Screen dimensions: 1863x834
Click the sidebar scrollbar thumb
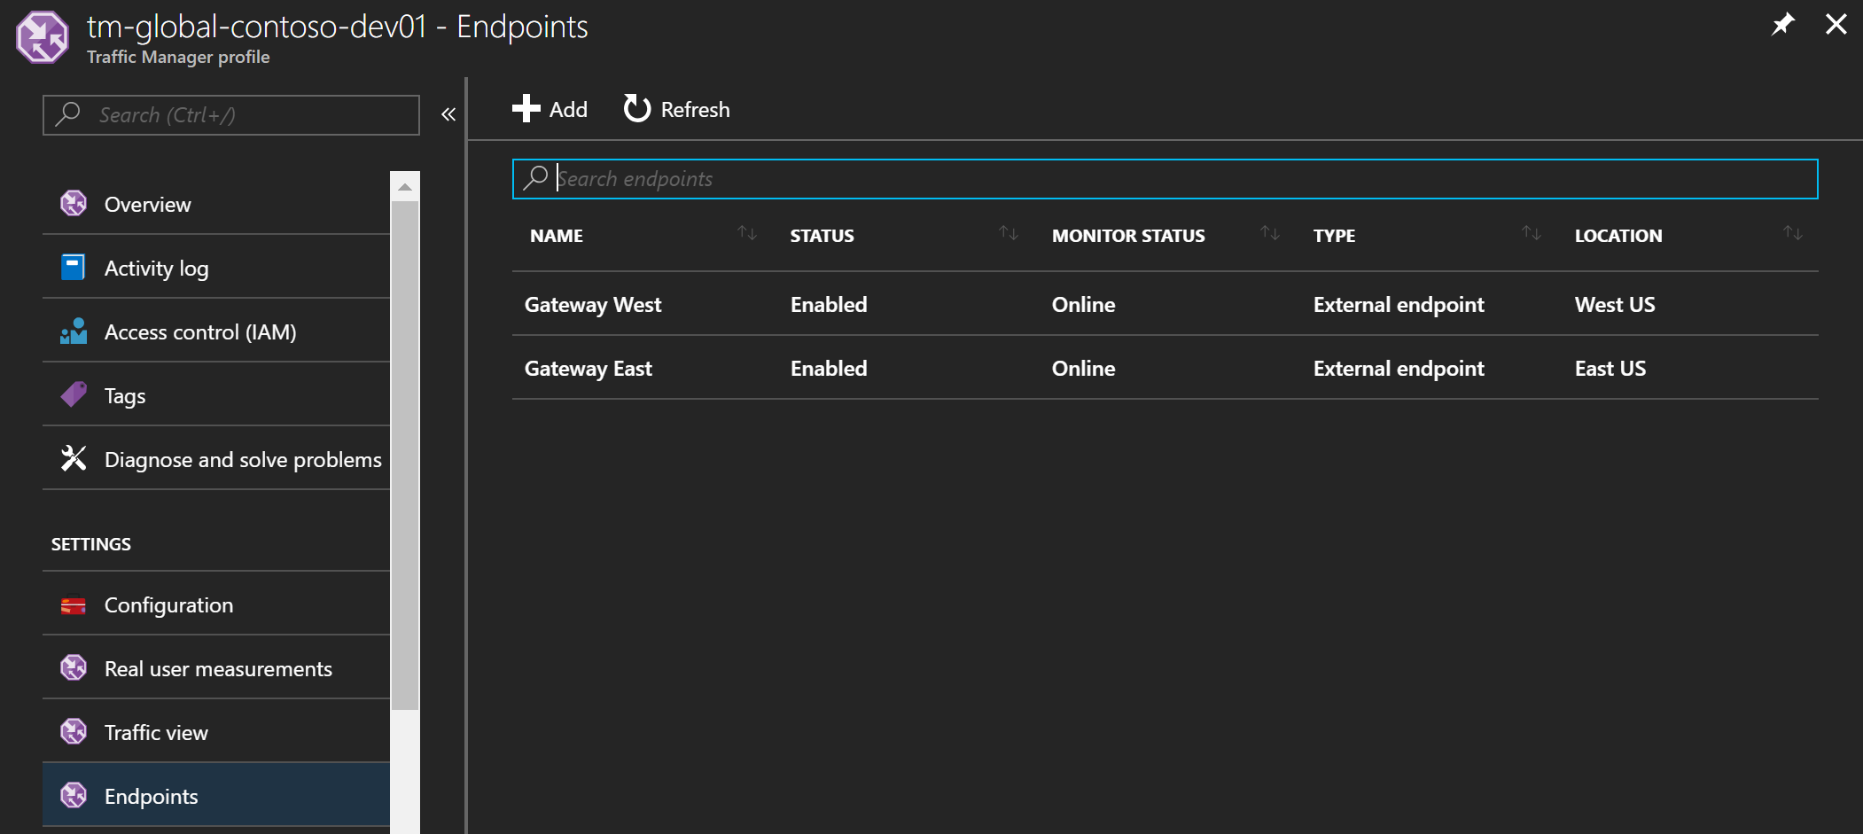405,456
